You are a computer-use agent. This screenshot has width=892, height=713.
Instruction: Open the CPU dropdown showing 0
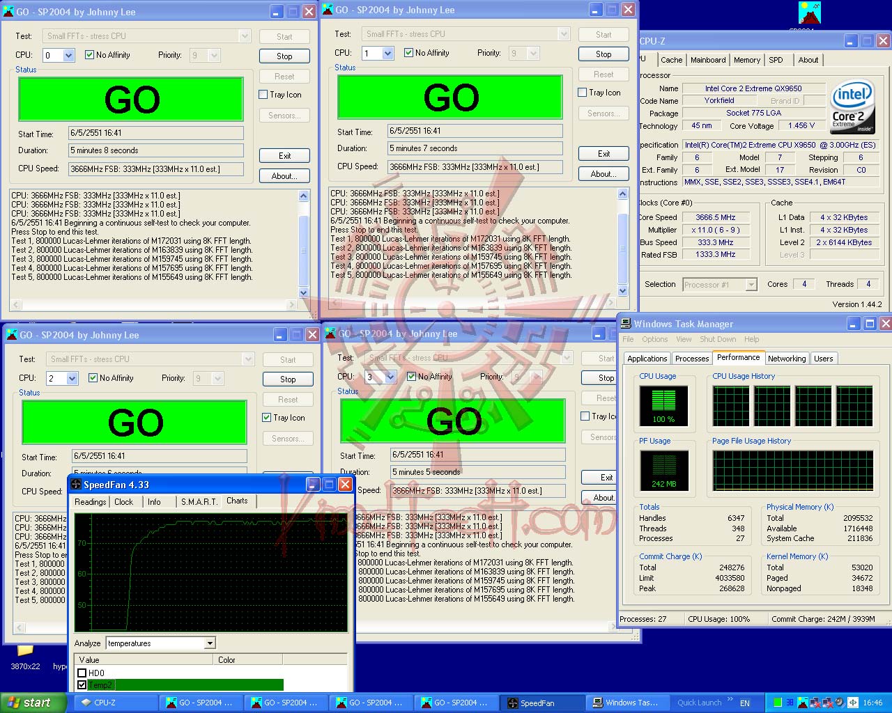pos(69,56)
